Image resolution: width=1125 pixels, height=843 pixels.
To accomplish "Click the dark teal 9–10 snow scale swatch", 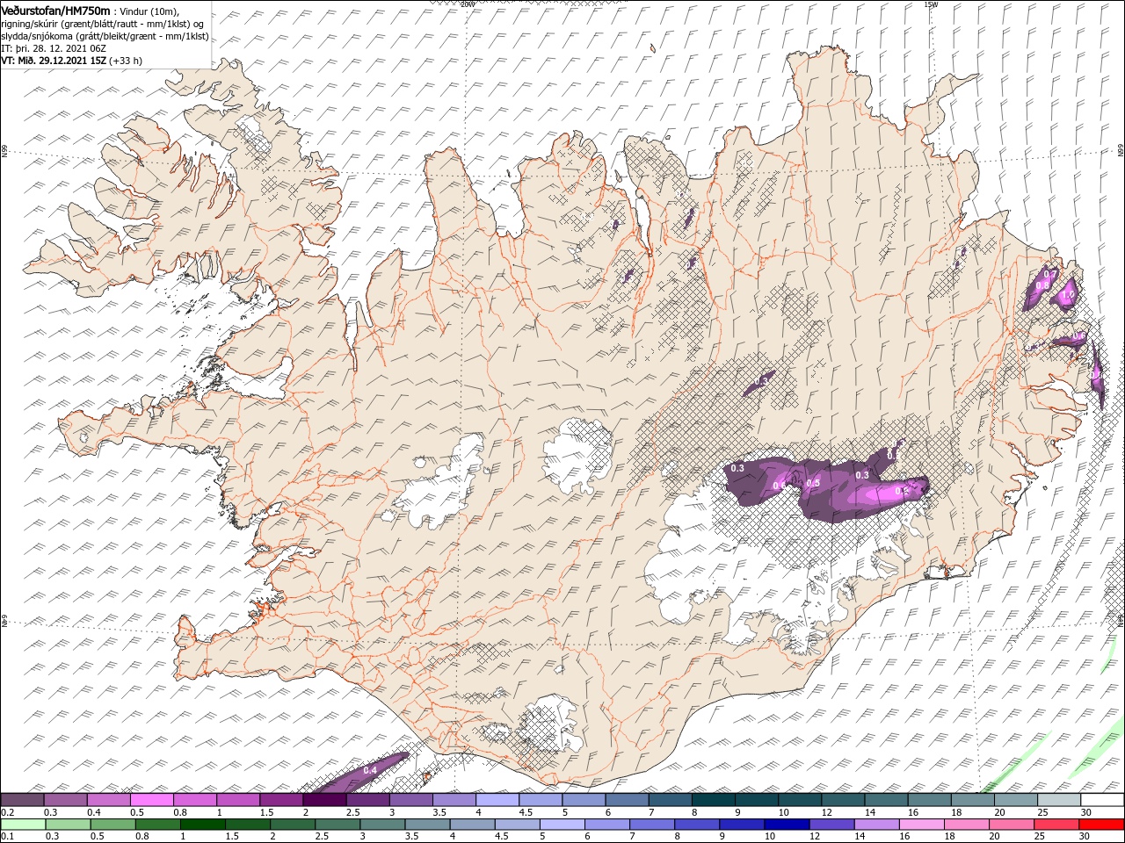I will coord(756,800).
